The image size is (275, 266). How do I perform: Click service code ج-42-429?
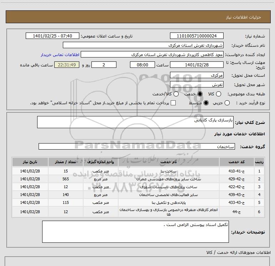pos(236,179)
